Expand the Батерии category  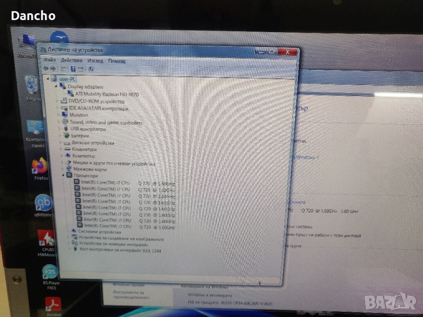point(60,135)
